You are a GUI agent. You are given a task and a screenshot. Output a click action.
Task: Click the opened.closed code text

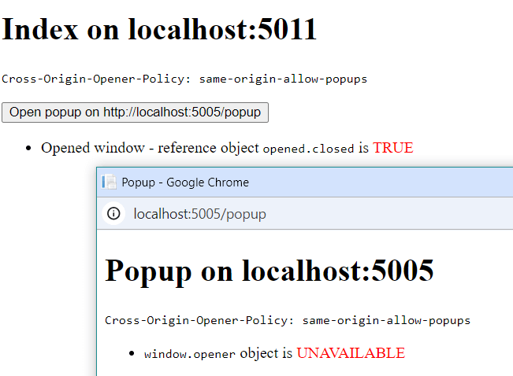[308, 149]
